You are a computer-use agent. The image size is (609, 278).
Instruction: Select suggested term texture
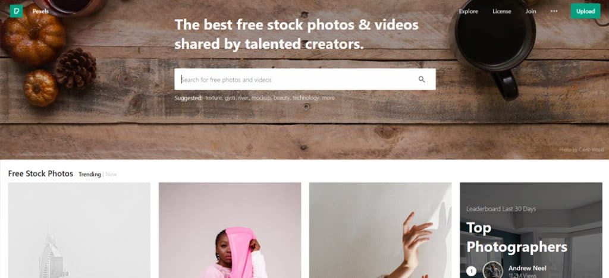point(214,98)
